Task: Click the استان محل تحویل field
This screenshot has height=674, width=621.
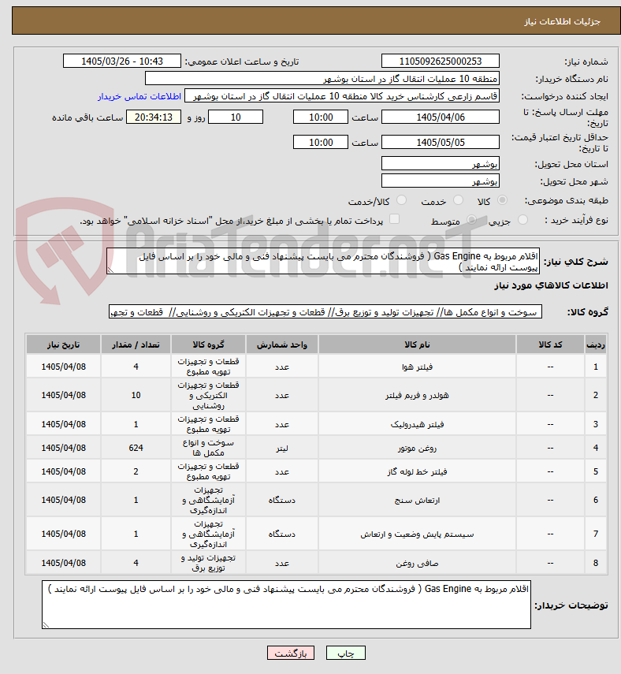Action: coord(440,163)
